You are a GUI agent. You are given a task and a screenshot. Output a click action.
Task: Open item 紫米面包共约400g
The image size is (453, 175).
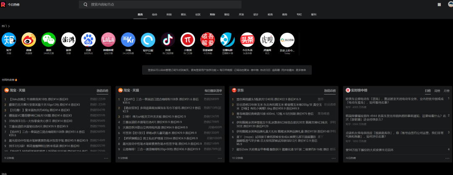tap(40, 110)
